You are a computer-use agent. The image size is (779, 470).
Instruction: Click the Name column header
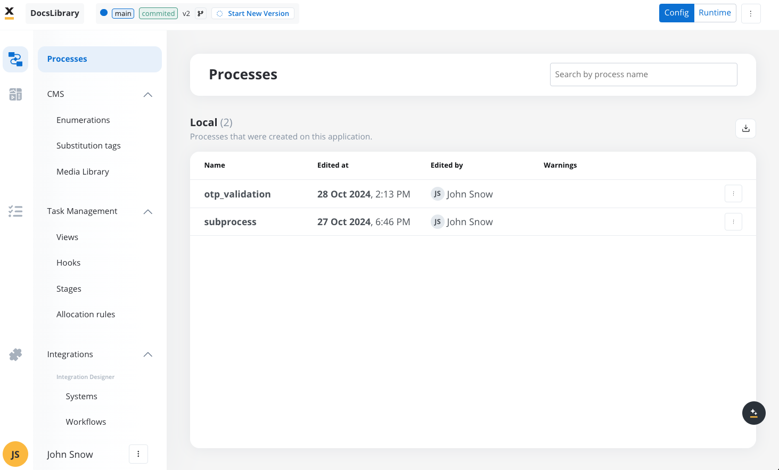point(215,166)
